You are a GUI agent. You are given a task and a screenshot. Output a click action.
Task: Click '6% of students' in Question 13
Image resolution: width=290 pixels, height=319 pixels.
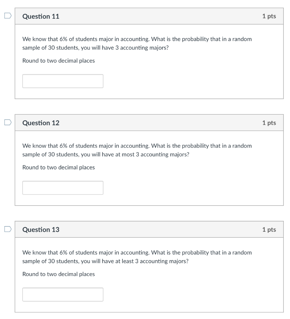(78, 253)
